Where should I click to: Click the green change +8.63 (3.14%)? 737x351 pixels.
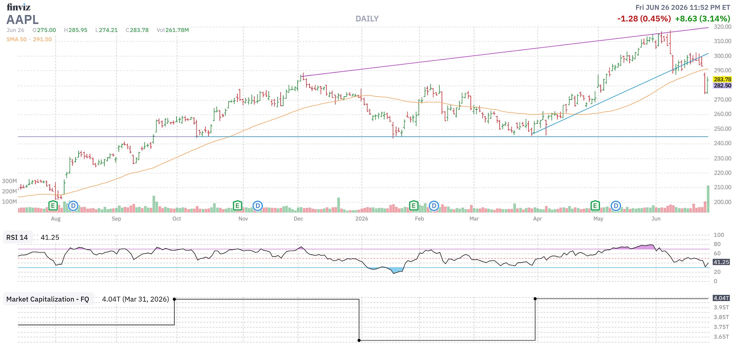coord(702,19)
